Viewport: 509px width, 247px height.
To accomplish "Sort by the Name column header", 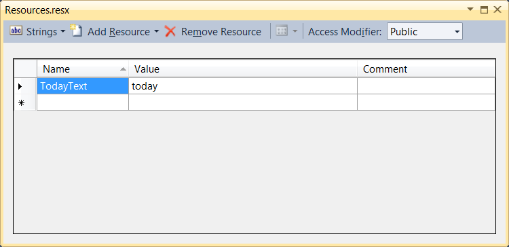I will [83, 69].
